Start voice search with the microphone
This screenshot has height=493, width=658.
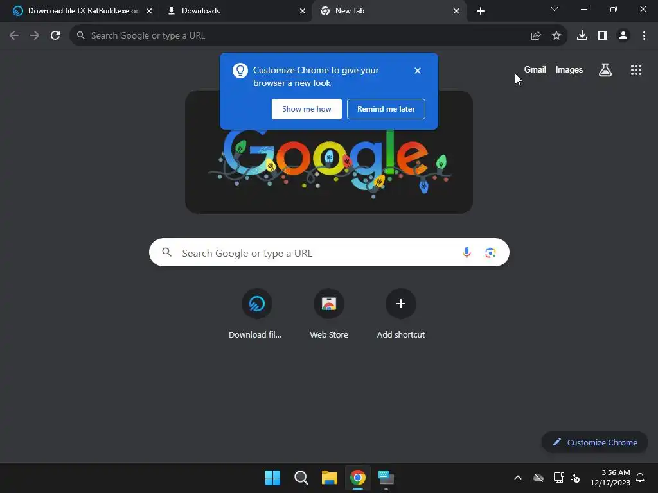(467, 253)
